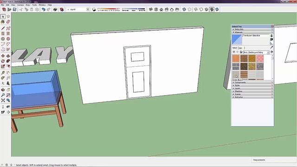Select the Rotate tool

[3, 61]
